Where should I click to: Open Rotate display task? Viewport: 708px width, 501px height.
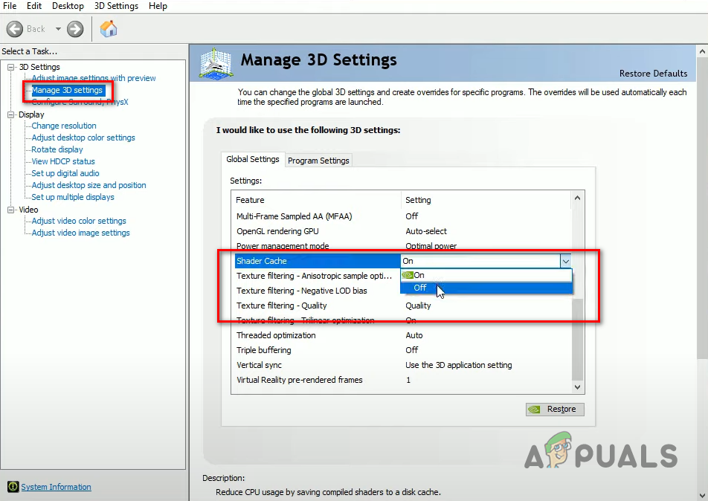pyautogui.click(x=57, y=149)
